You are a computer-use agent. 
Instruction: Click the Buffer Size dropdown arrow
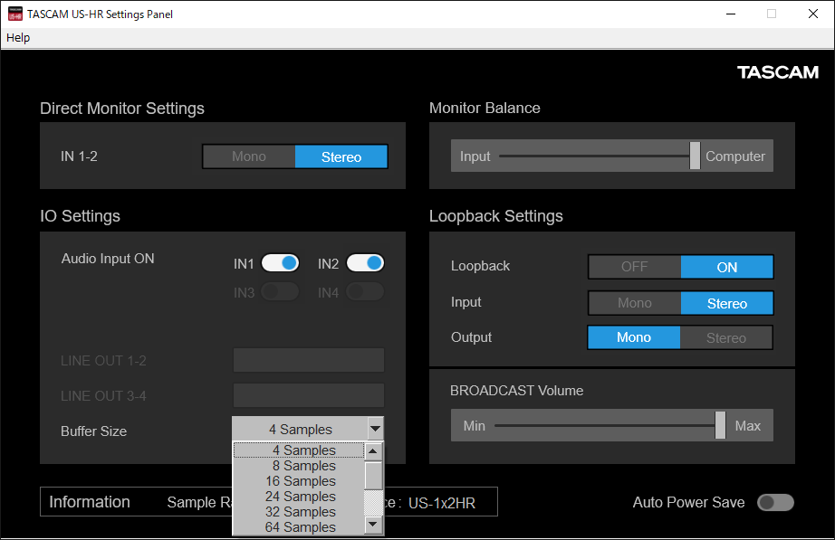(x=374, y=430)
